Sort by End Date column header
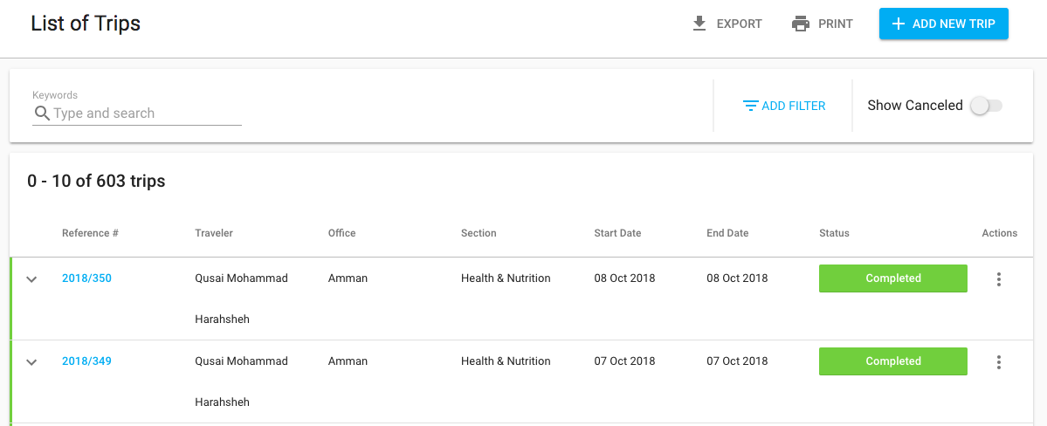 click(x=727, y=233)
